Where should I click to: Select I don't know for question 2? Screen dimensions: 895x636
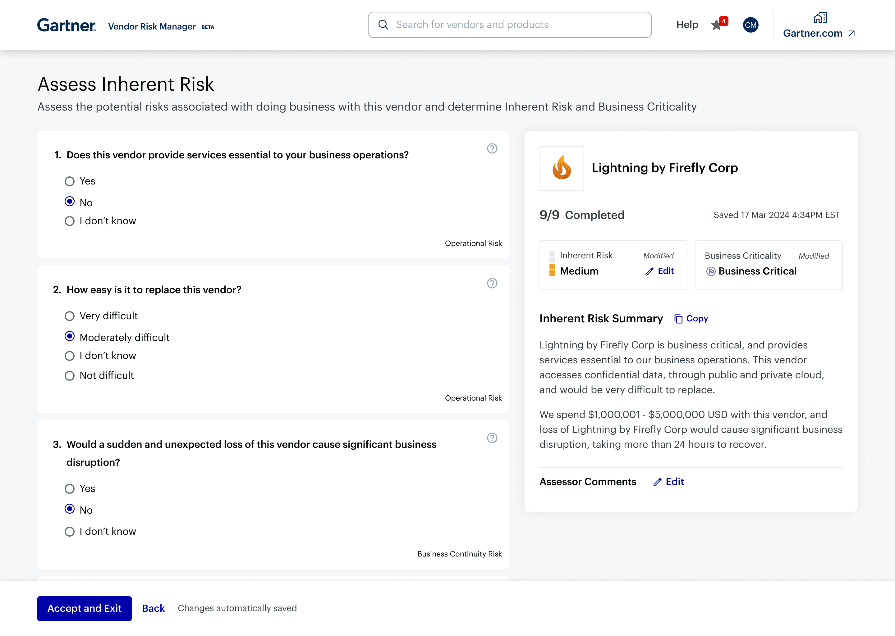pyautogui.click(x=69, y=356)
